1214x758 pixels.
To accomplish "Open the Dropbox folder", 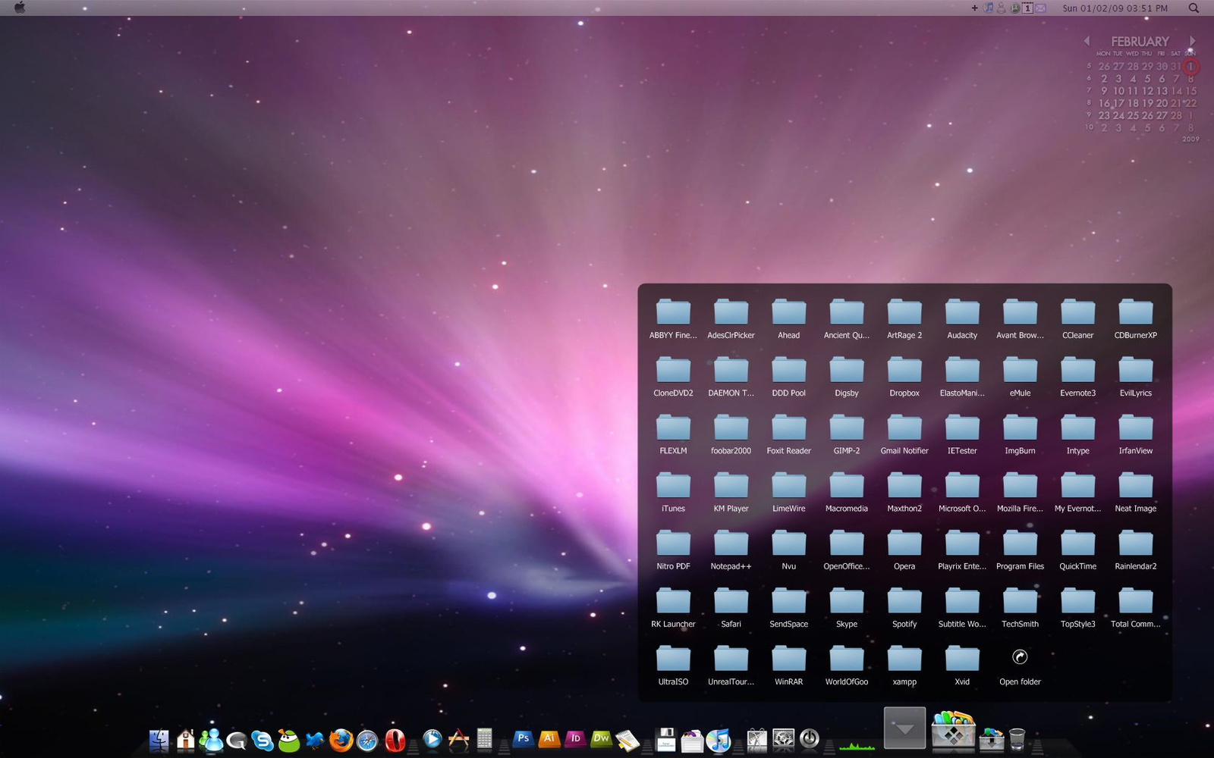I will 904,377.
